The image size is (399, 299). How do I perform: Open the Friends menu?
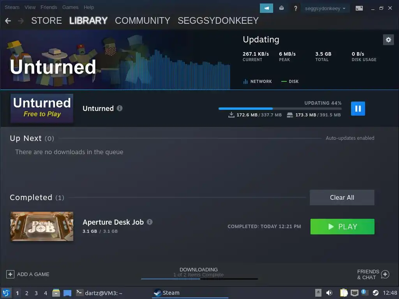49,7
